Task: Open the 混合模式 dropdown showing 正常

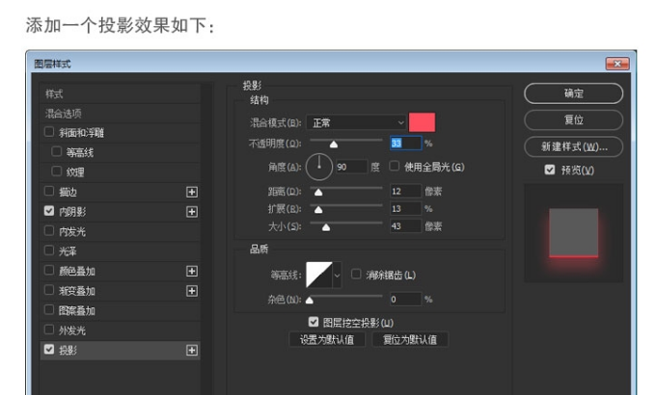Action: (357, 122)
